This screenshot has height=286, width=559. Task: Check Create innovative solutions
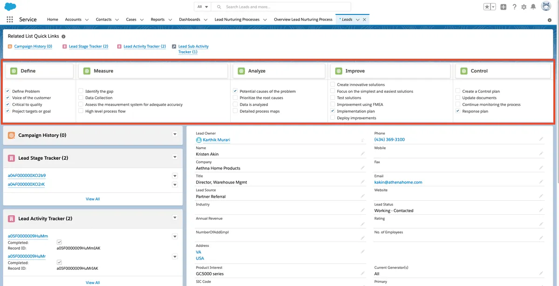coord(333,85)
